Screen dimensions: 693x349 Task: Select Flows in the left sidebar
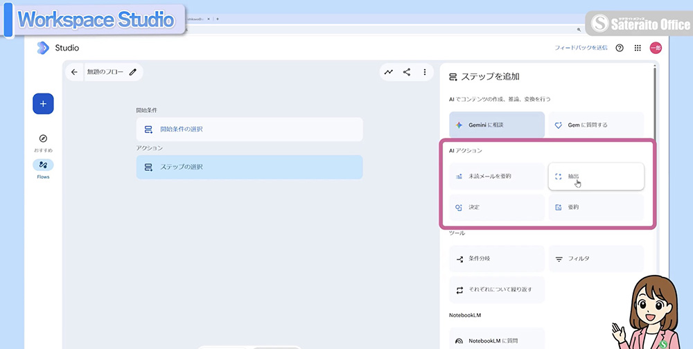(43, 169)
